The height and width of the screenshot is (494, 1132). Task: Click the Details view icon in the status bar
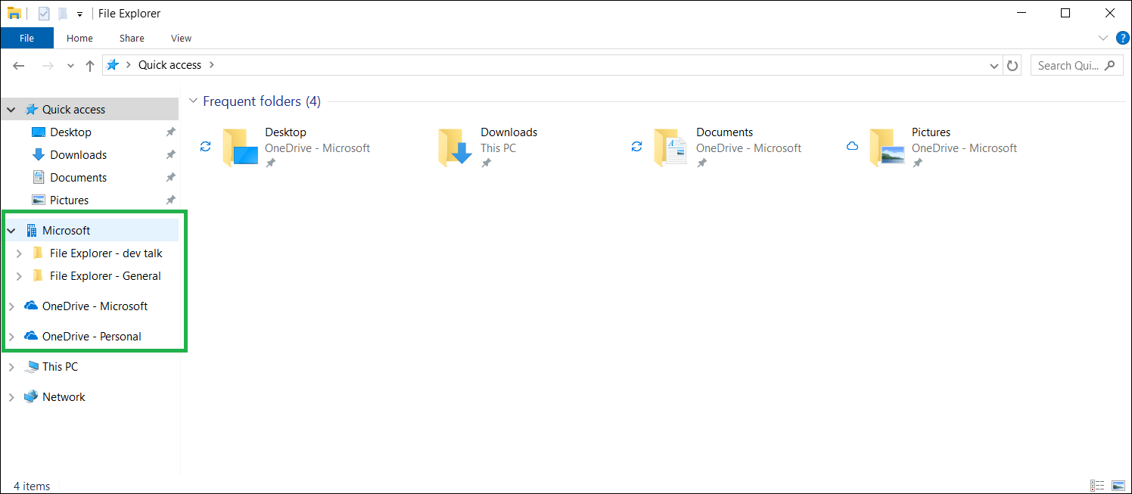pyautogui.click(x=1097, y=485)
